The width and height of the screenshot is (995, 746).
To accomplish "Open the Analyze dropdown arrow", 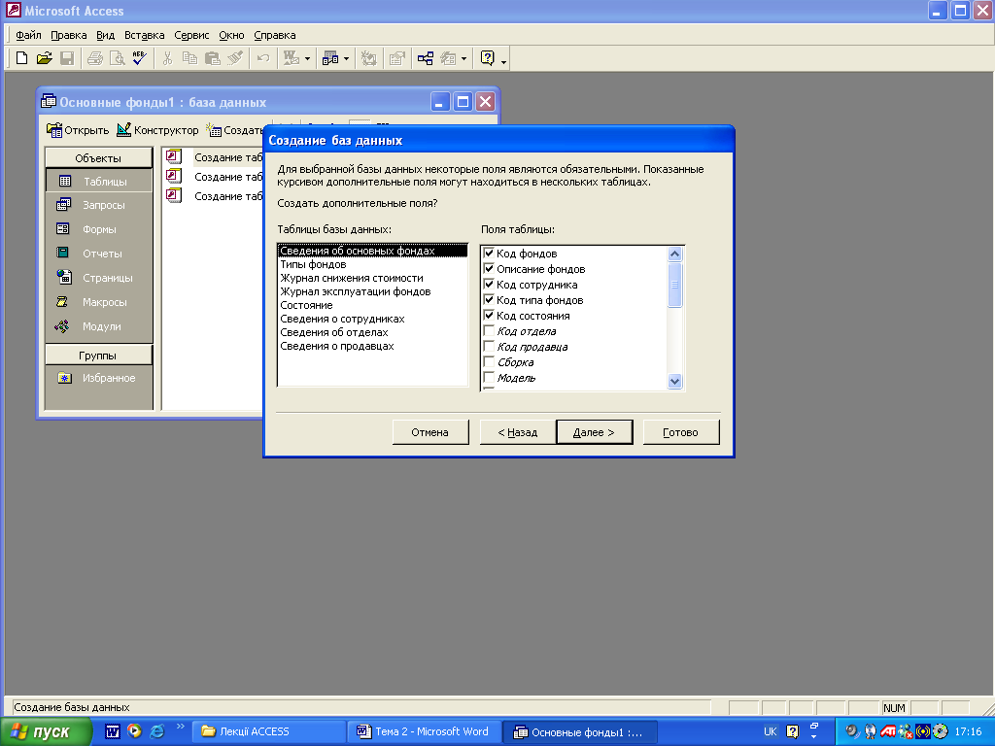I will coord(346,58).
